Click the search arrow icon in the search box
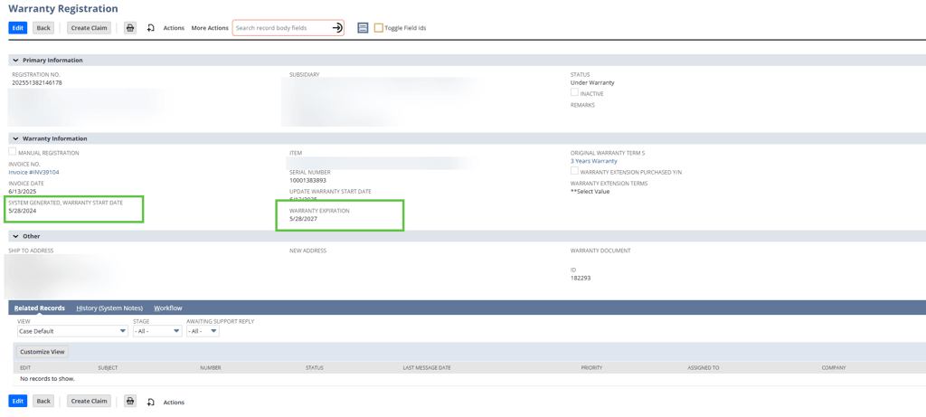 coord(336,28)
